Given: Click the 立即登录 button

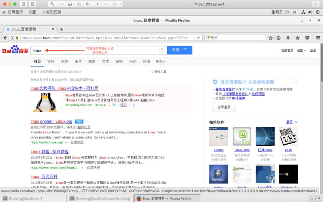Looking at the screenshot, I should click(224, 107).
